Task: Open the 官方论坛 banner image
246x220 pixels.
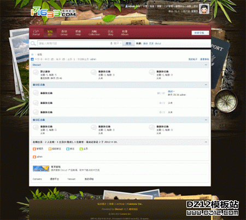Action: [41, 169]
